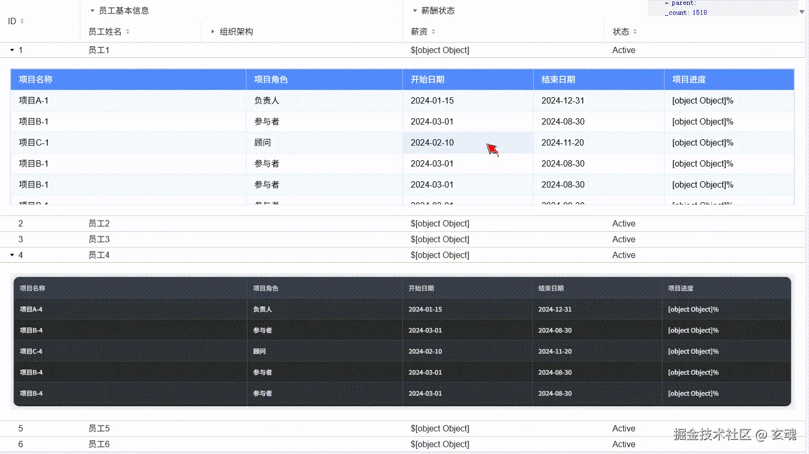
Task: Click the end date 2024-11-20 for 项目C-1
Action: click(x=563, y=142)
